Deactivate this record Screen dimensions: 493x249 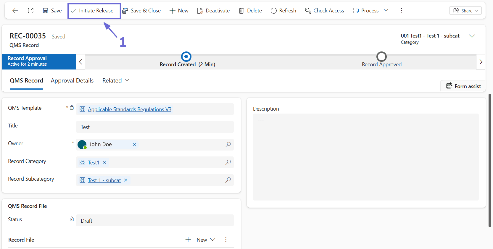[213, 11]
